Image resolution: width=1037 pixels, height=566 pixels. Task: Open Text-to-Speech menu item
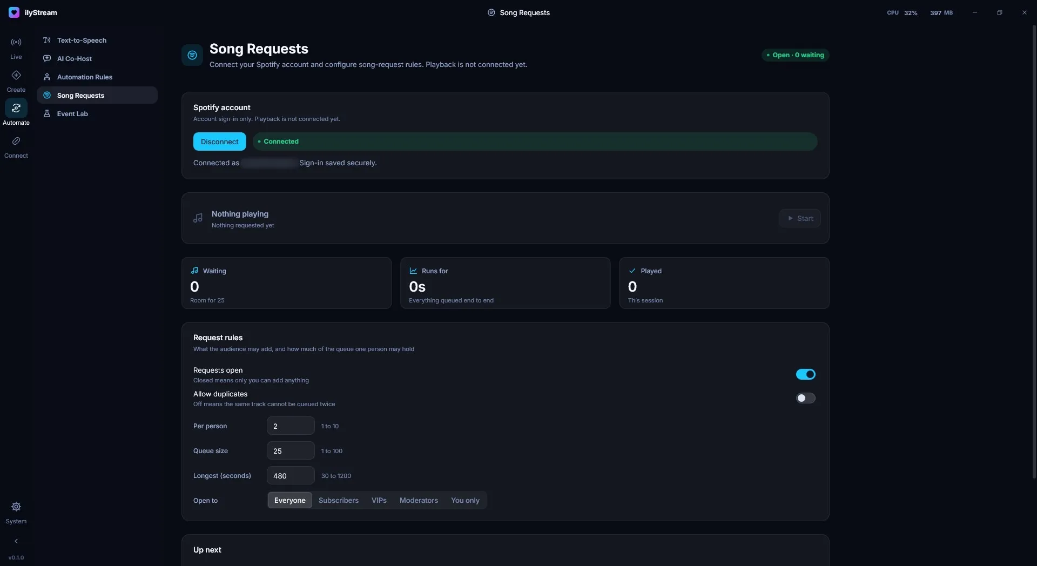(x=97, y=41)
